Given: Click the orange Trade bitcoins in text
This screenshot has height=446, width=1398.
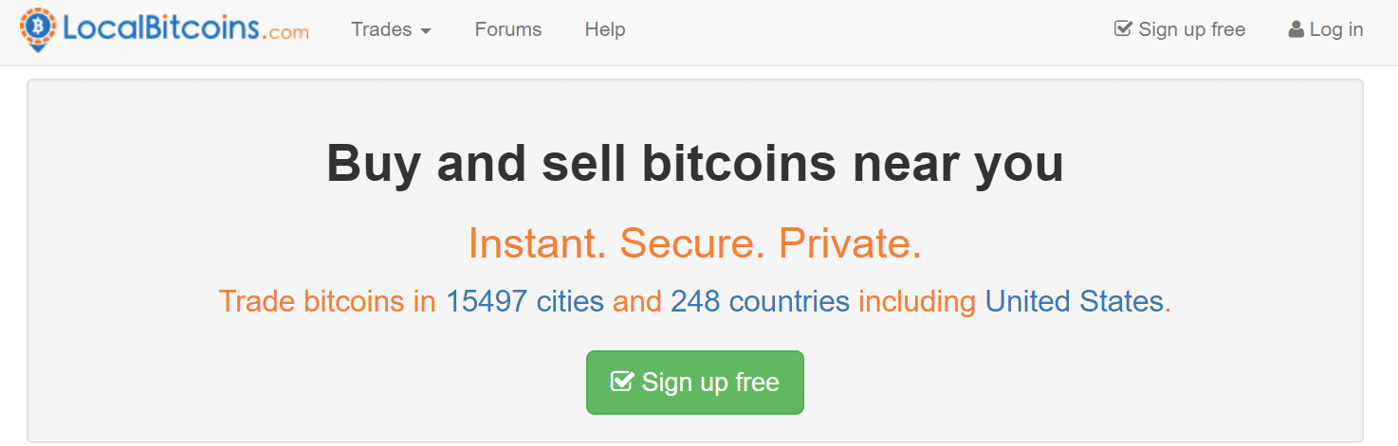Looking at the screenshot, I should [327, 301].
